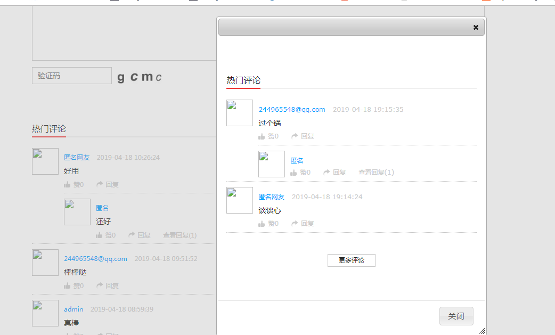This screenshot has width=555, height=335.
Task: Click the 真棒 comment text
Action: [x=71, y=323]
